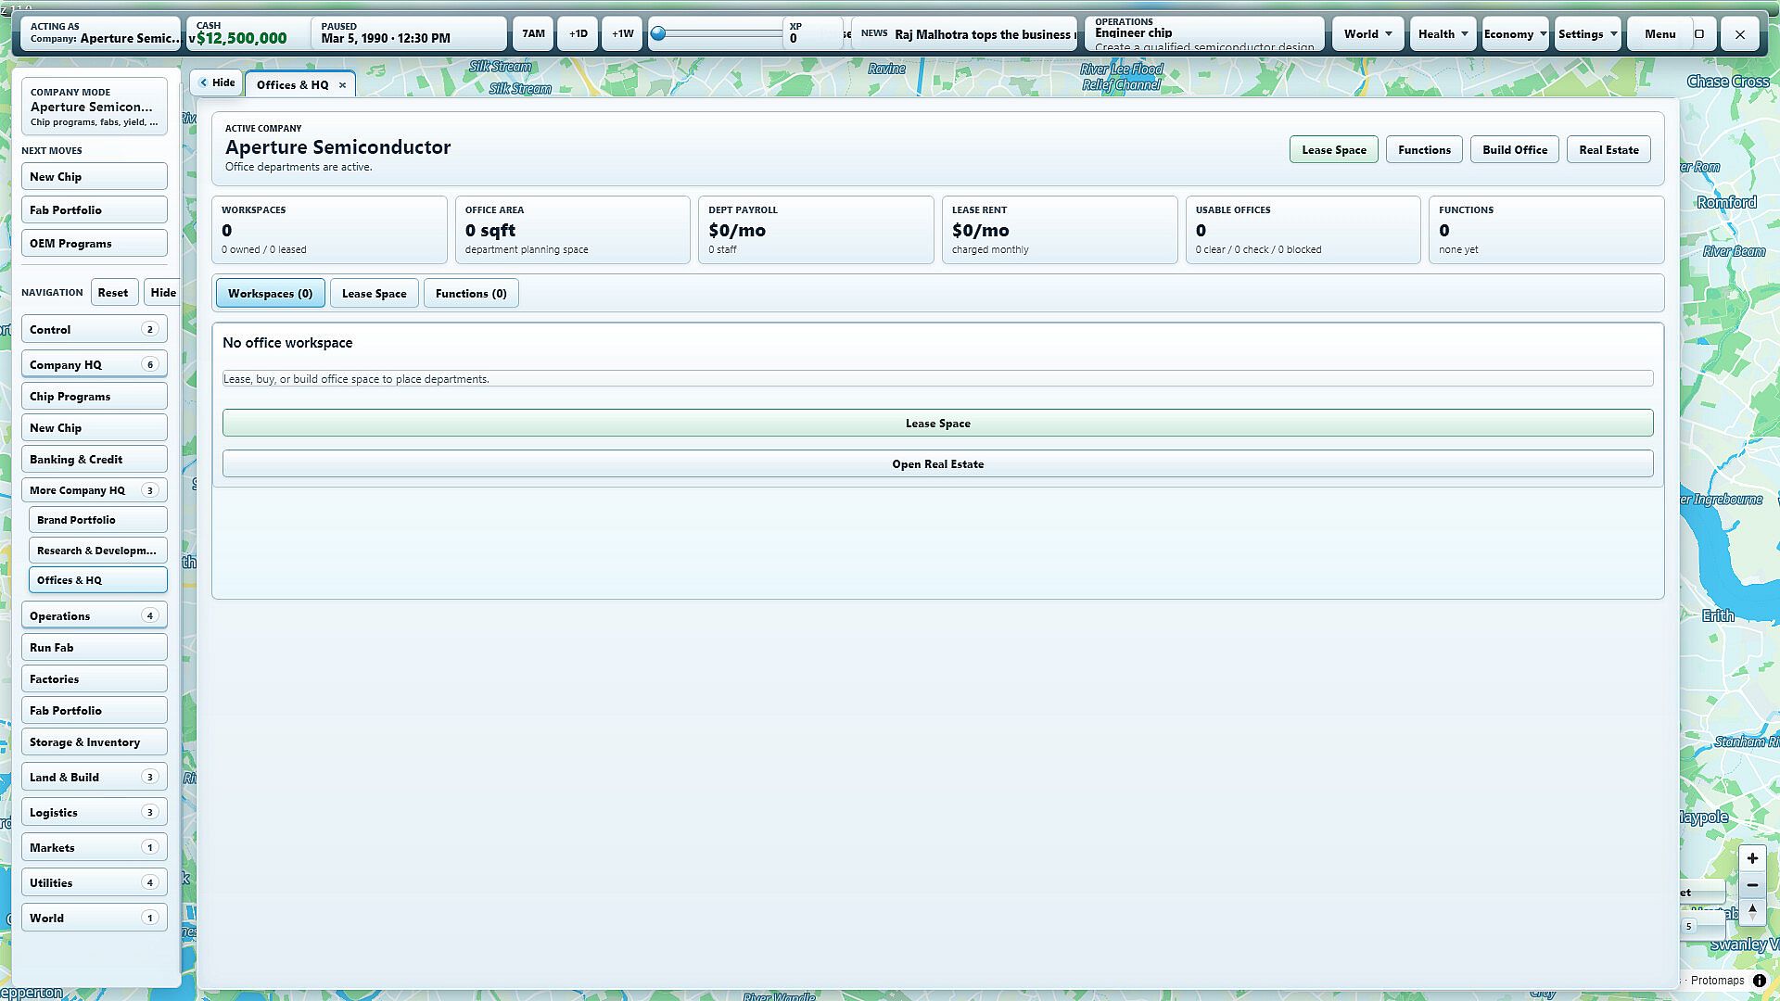
Task: Expand the Operations navigation group
Action: pos(95,616)
